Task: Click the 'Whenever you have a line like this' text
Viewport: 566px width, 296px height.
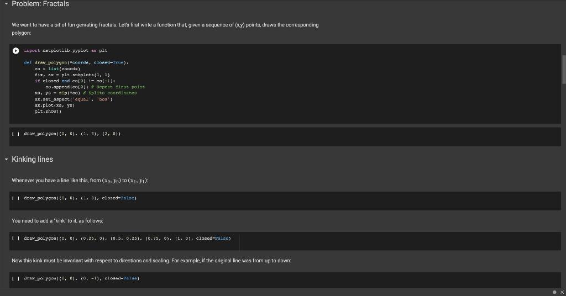Action: point(80,180)
